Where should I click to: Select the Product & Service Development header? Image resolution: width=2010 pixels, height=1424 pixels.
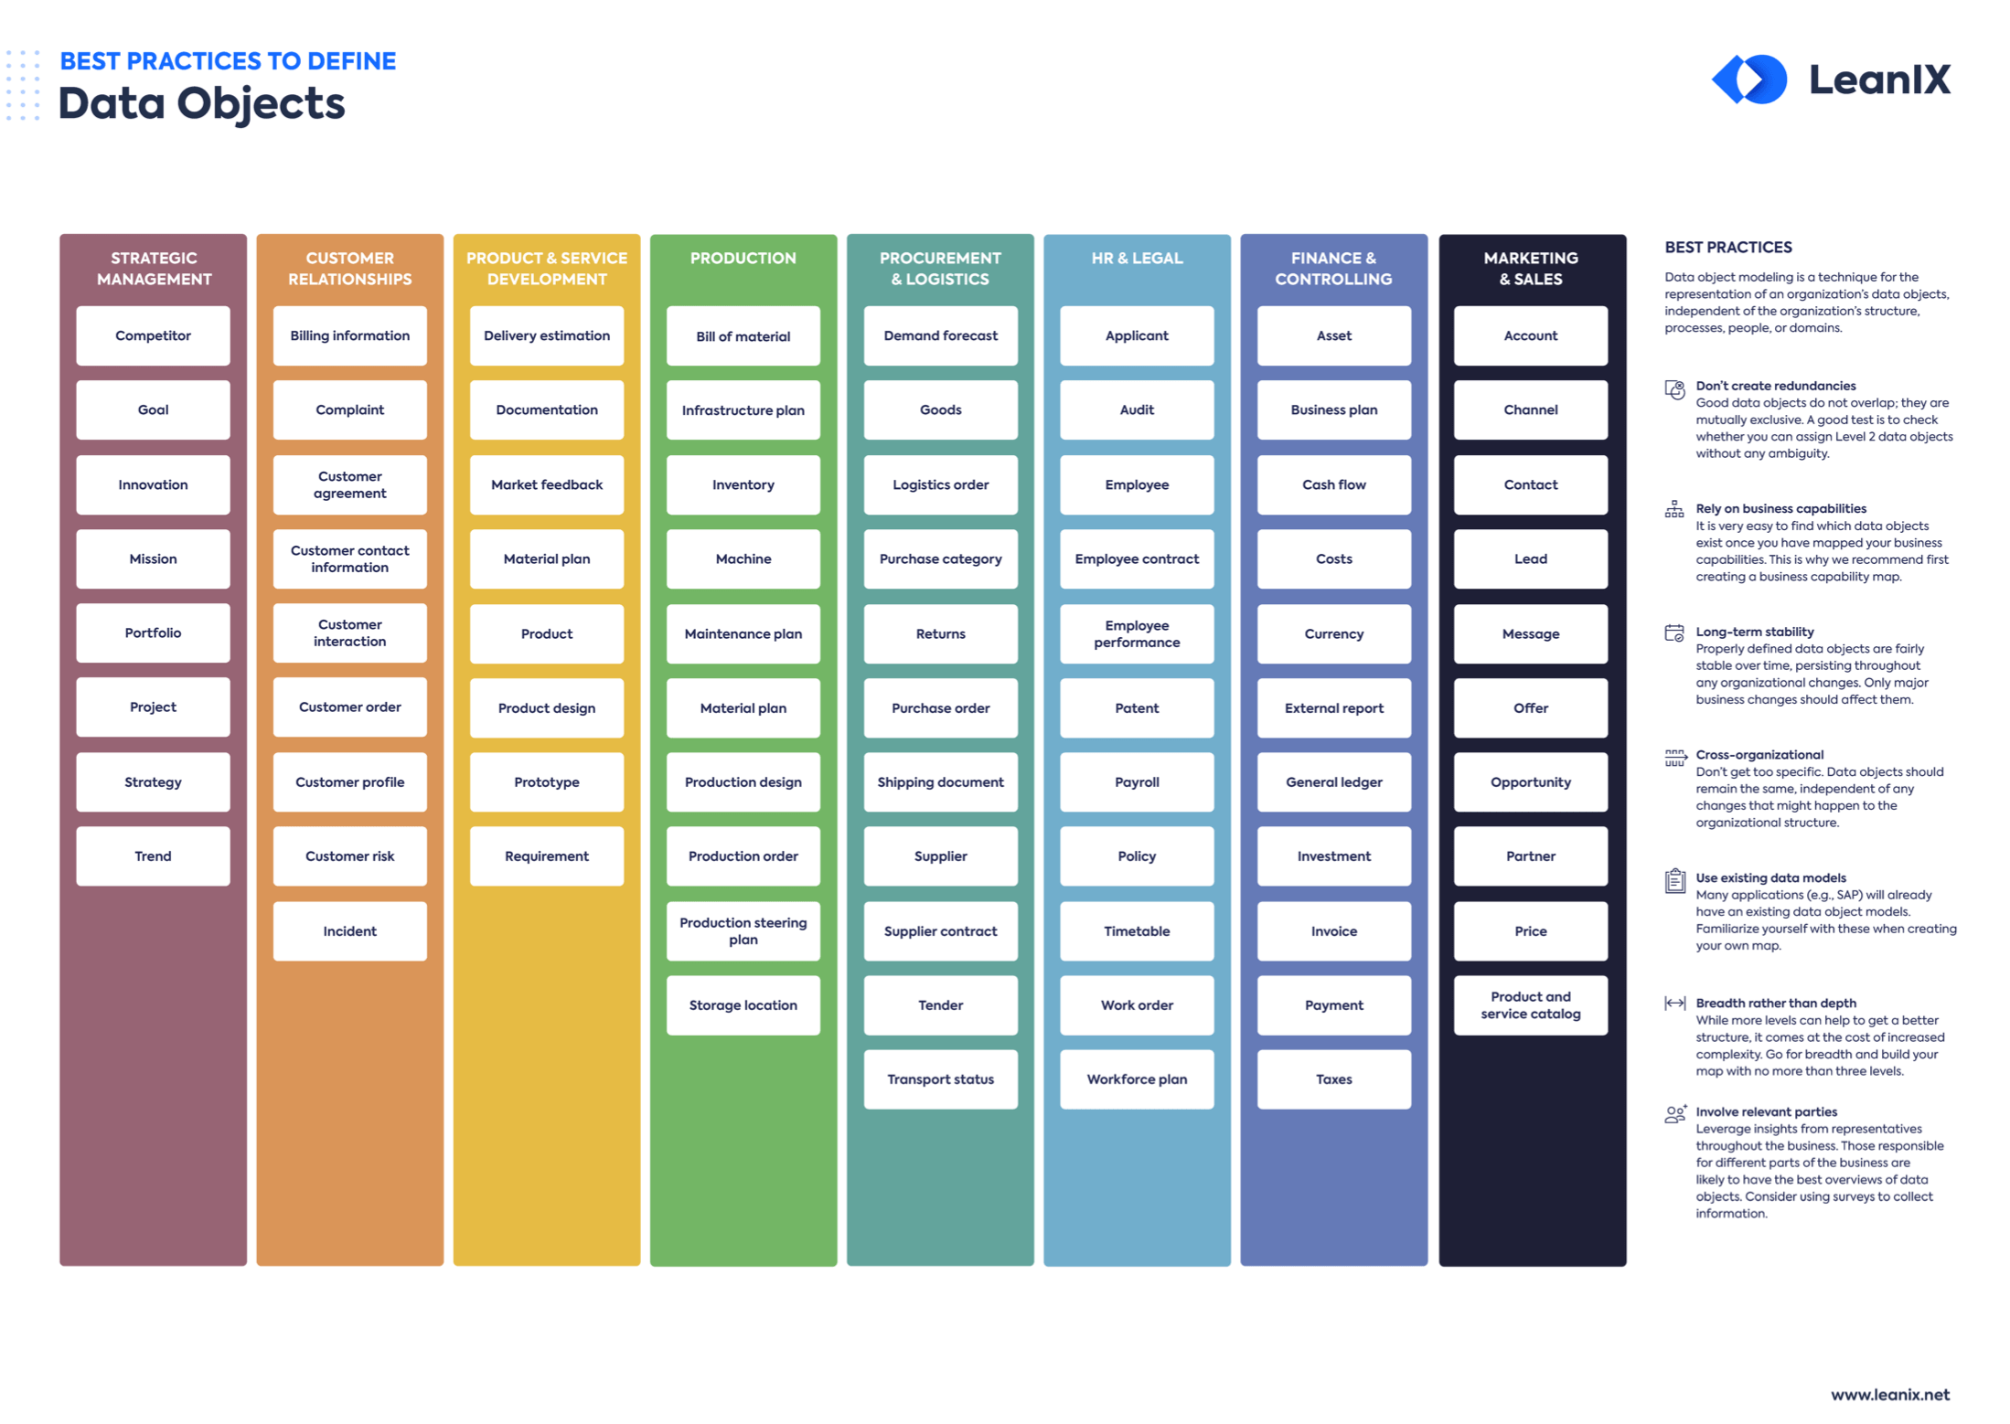[x=546, y=269]
